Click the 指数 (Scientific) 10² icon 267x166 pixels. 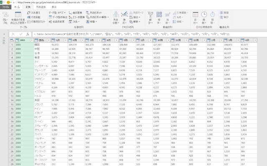click(x=167, y=15)
